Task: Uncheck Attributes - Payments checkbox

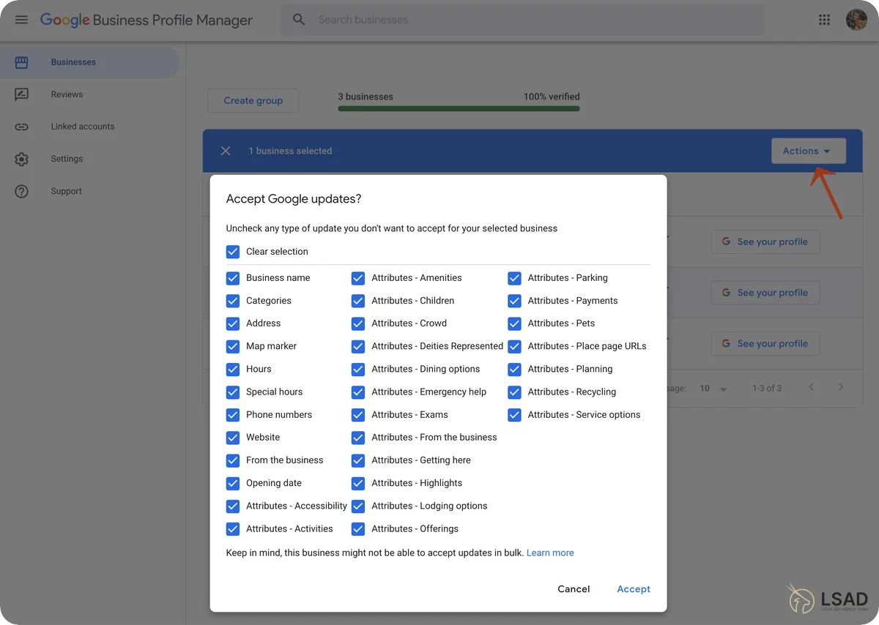Action: [x=514, y=301]
